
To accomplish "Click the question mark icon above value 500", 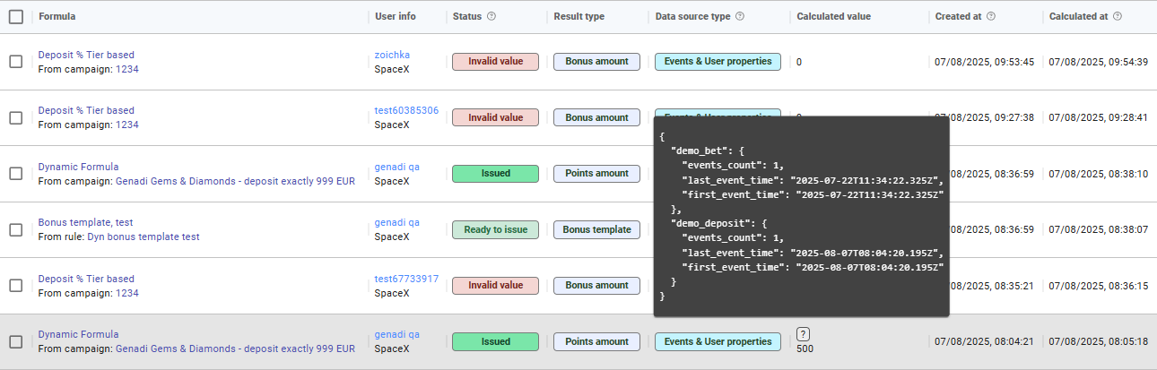I will [x=803, y=334].
